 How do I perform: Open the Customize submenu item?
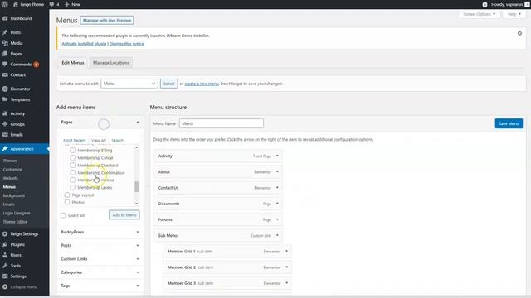click(x=12, y=169)
